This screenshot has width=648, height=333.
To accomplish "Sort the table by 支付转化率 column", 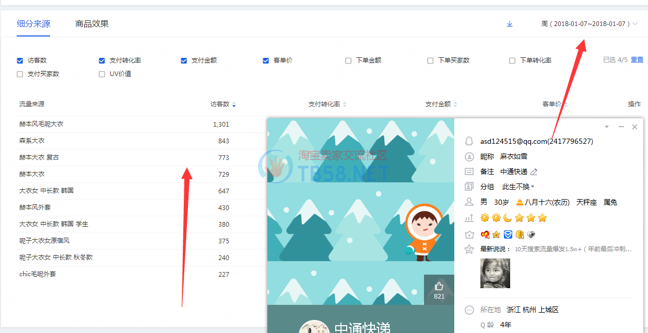I will [x=327, y=104].
